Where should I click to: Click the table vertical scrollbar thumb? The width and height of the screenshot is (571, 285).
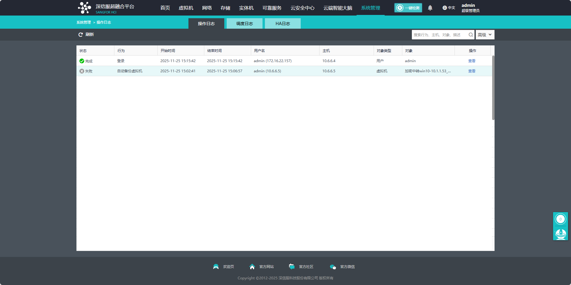(x=493, y=88)
